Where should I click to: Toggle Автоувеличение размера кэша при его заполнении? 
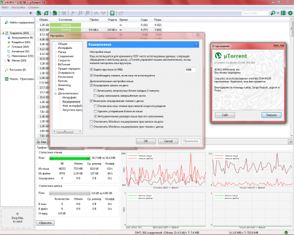click(95, 116)
